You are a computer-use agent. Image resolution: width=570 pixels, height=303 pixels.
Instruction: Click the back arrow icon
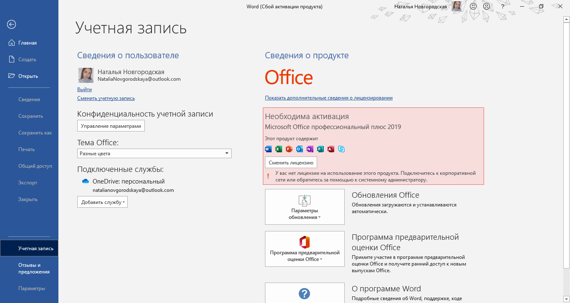coord(11,25)
